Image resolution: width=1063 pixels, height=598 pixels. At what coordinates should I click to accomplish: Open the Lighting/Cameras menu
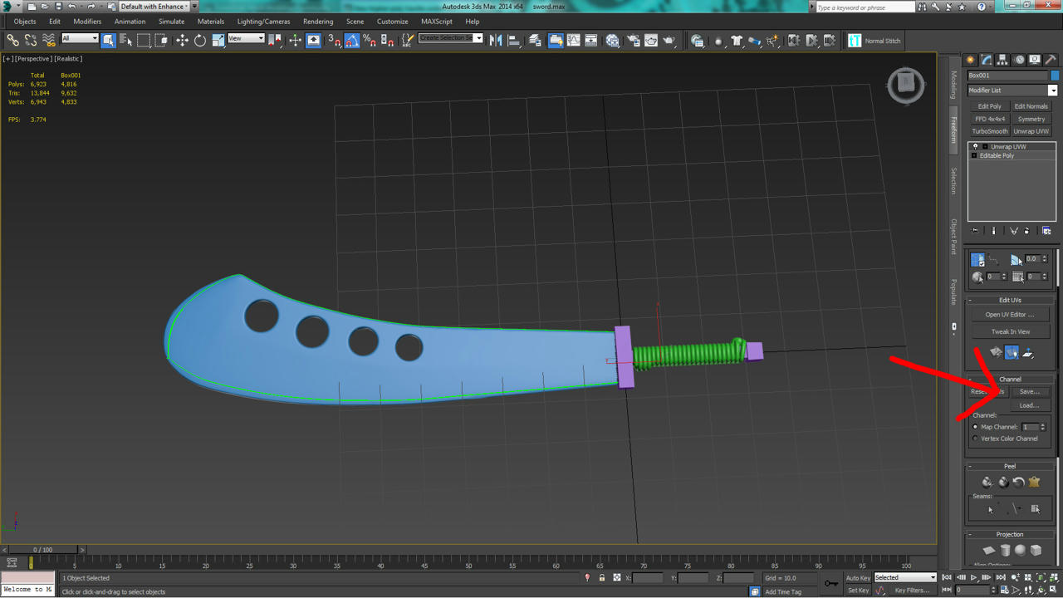coord(264,22)
